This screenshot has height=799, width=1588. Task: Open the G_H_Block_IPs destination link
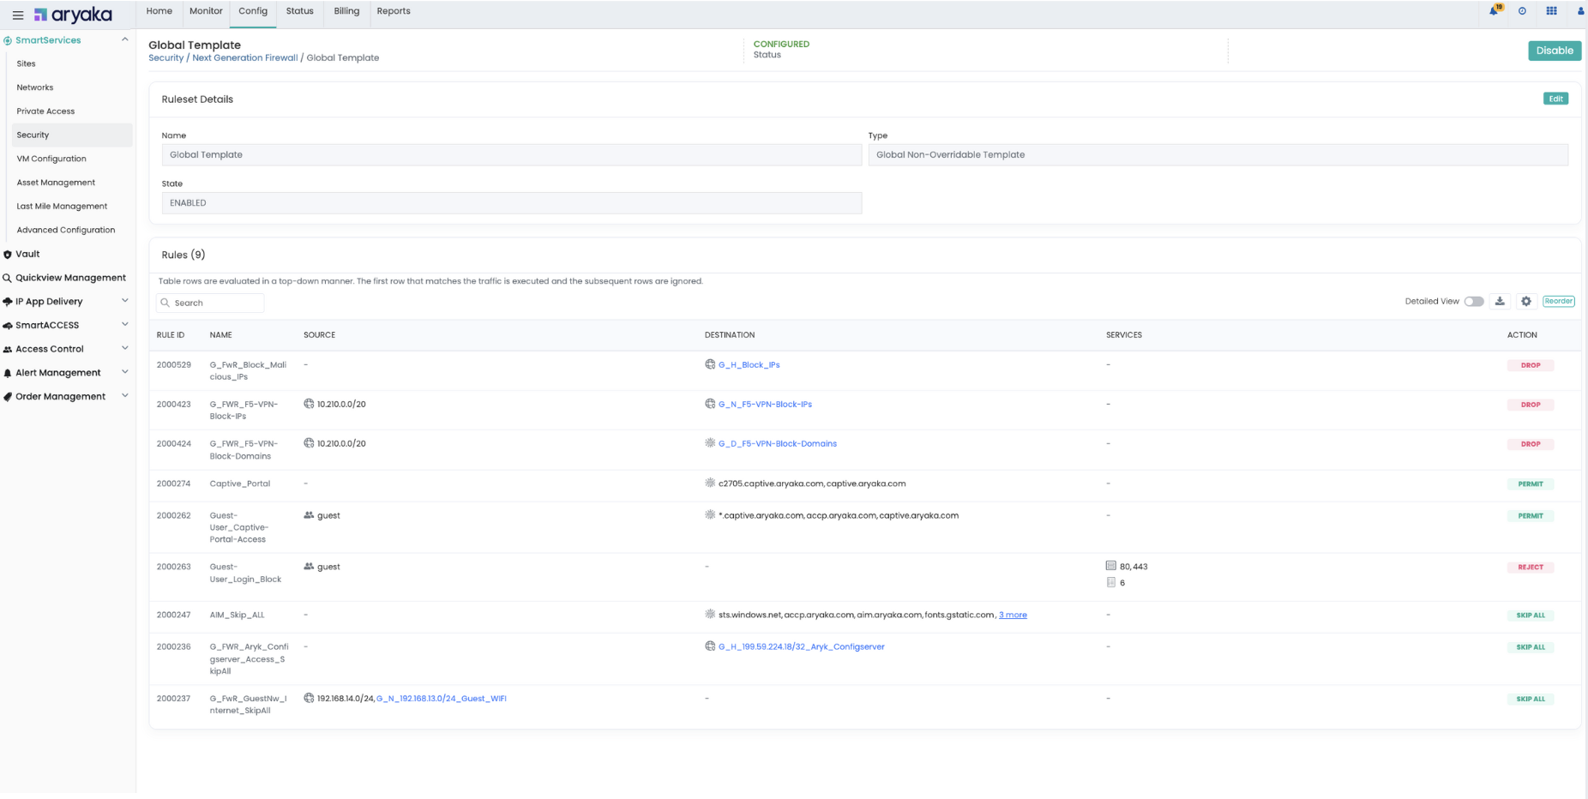(x=749, y=365)
